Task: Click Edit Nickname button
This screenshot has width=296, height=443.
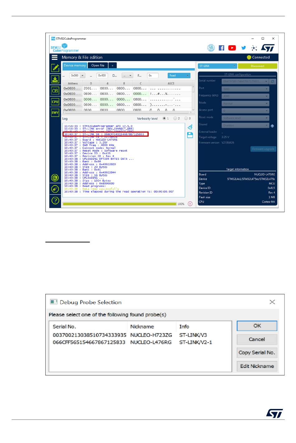Action: pyautogui.click(x=257, y=366)
